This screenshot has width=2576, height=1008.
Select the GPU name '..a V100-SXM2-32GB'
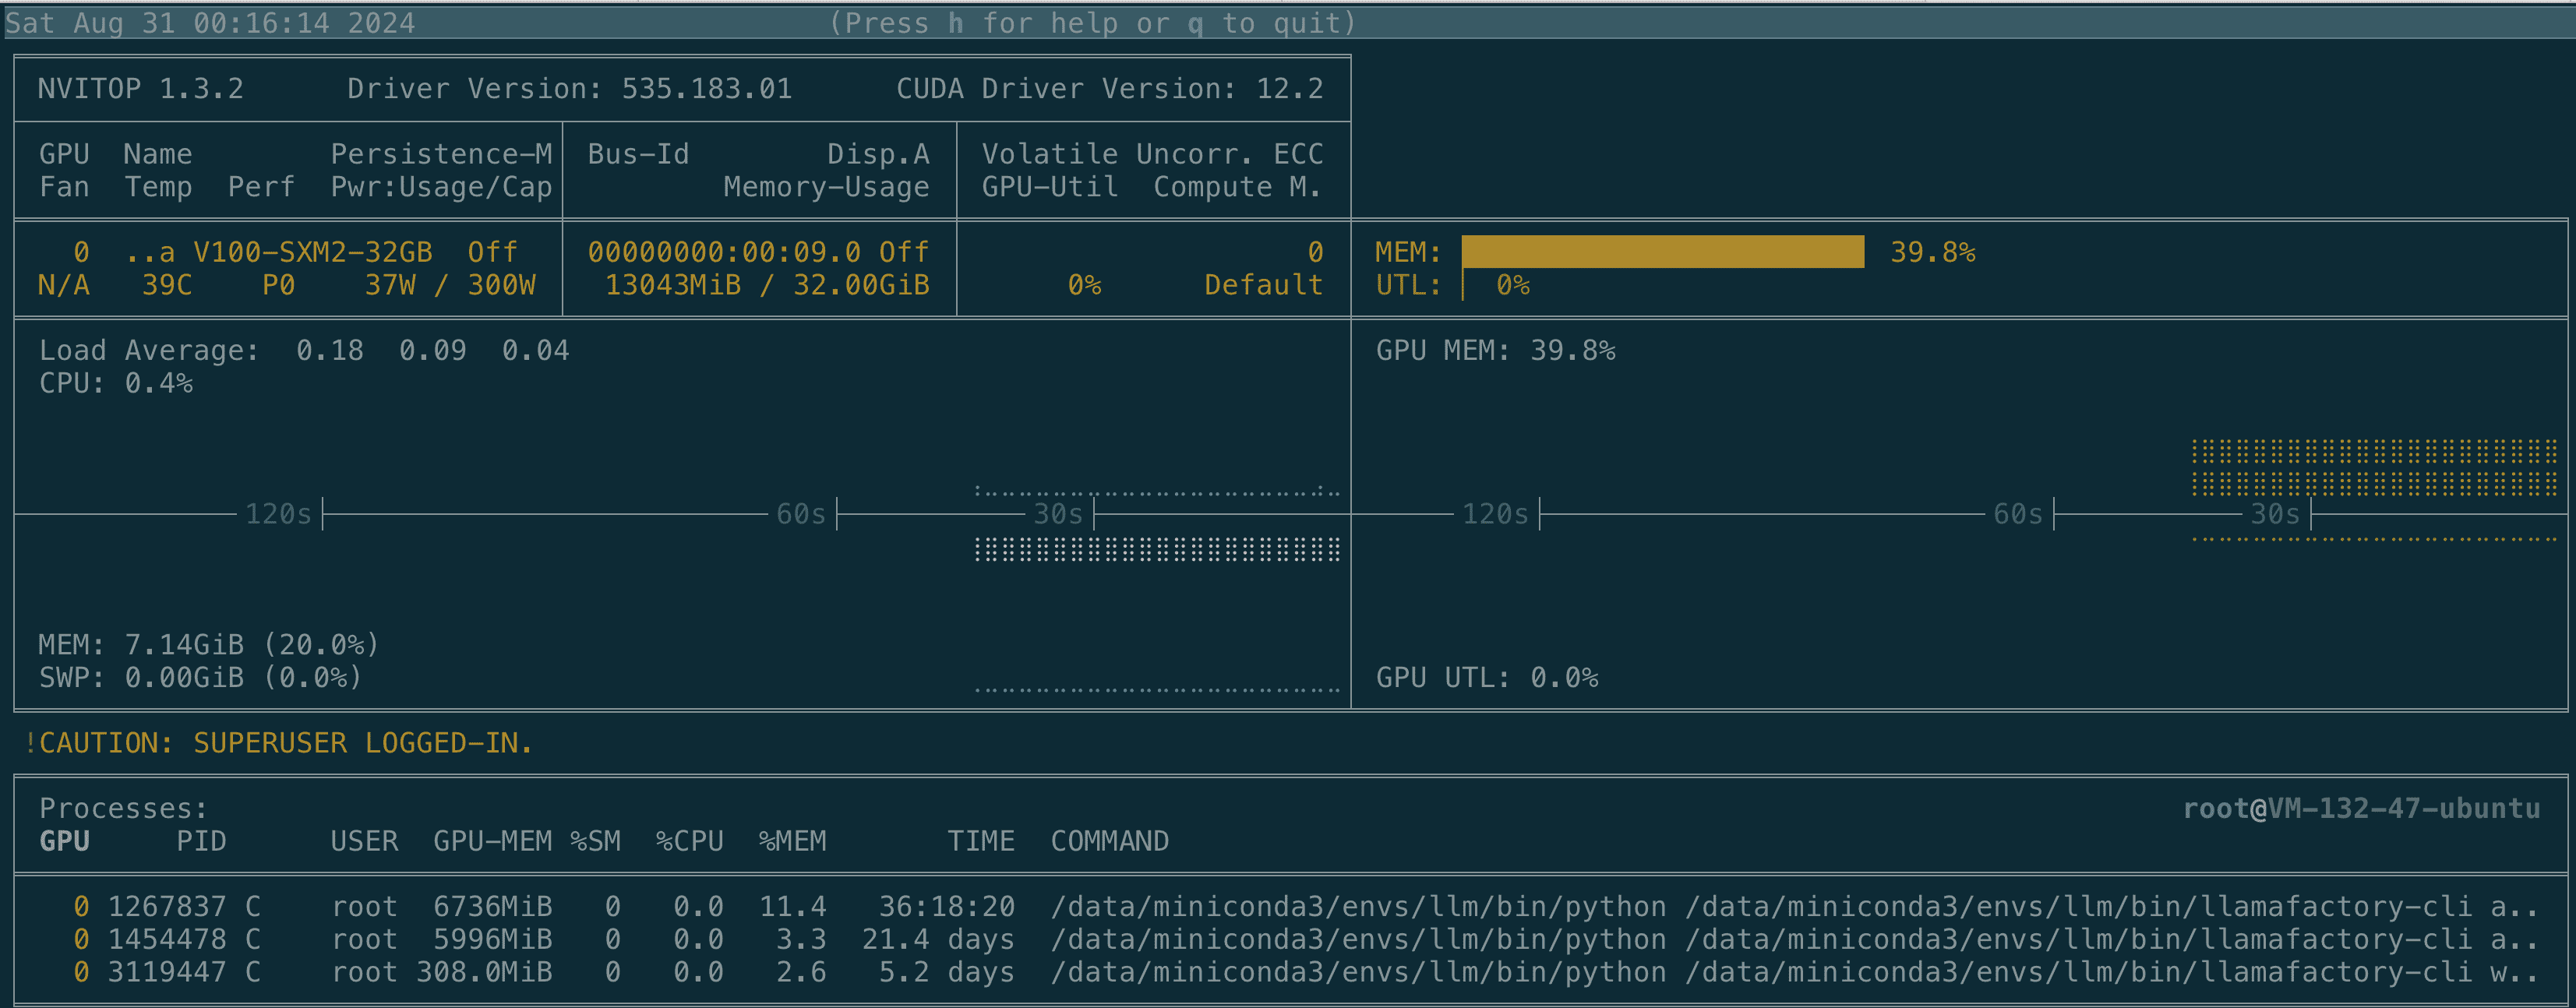[278, 252]
